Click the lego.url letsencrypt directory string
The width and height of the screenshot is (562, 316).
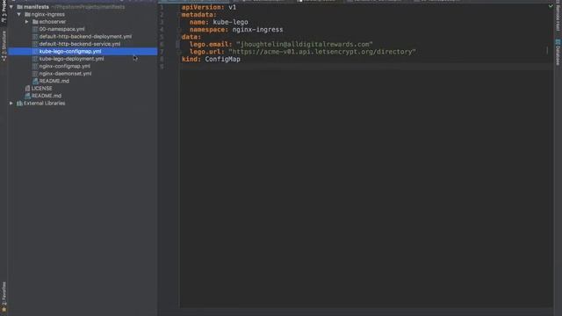click(x=322, y=52)
